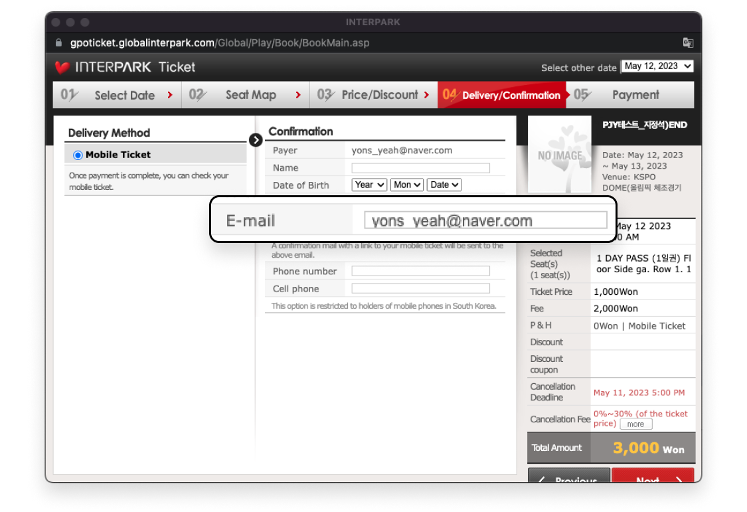Viewport: 747px width, 512px height.
Task: Click the Total Amount 3,000 Won text
Action: pos(648,448)
